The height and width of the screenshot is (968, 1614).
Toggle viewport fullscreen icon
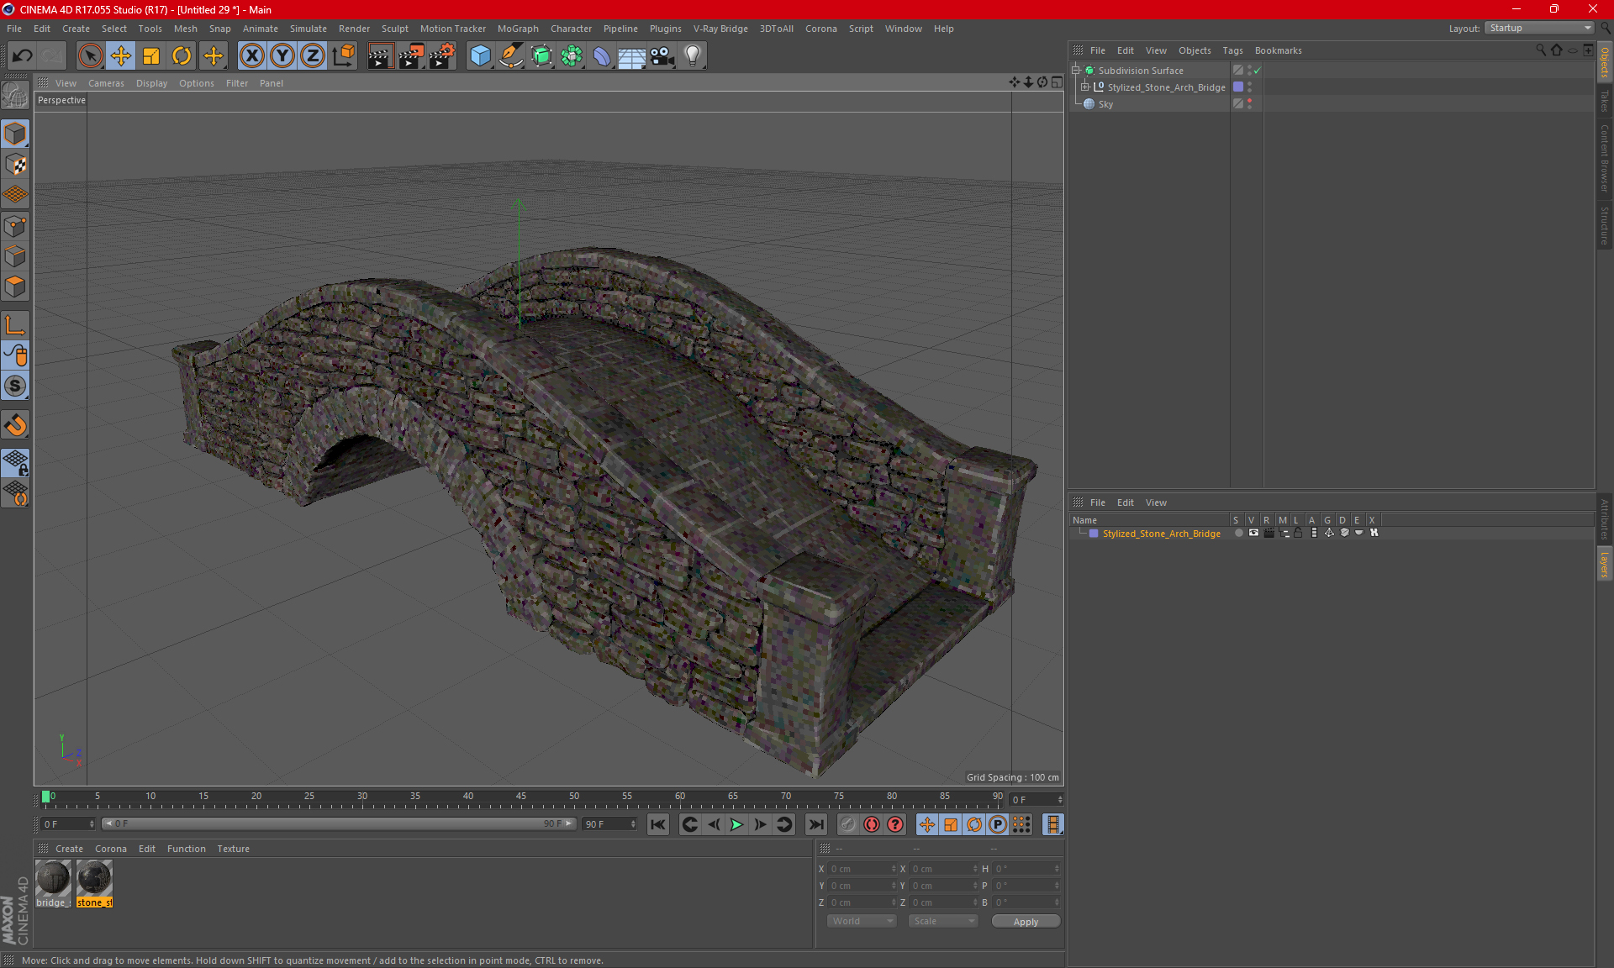pos(1057,82)
